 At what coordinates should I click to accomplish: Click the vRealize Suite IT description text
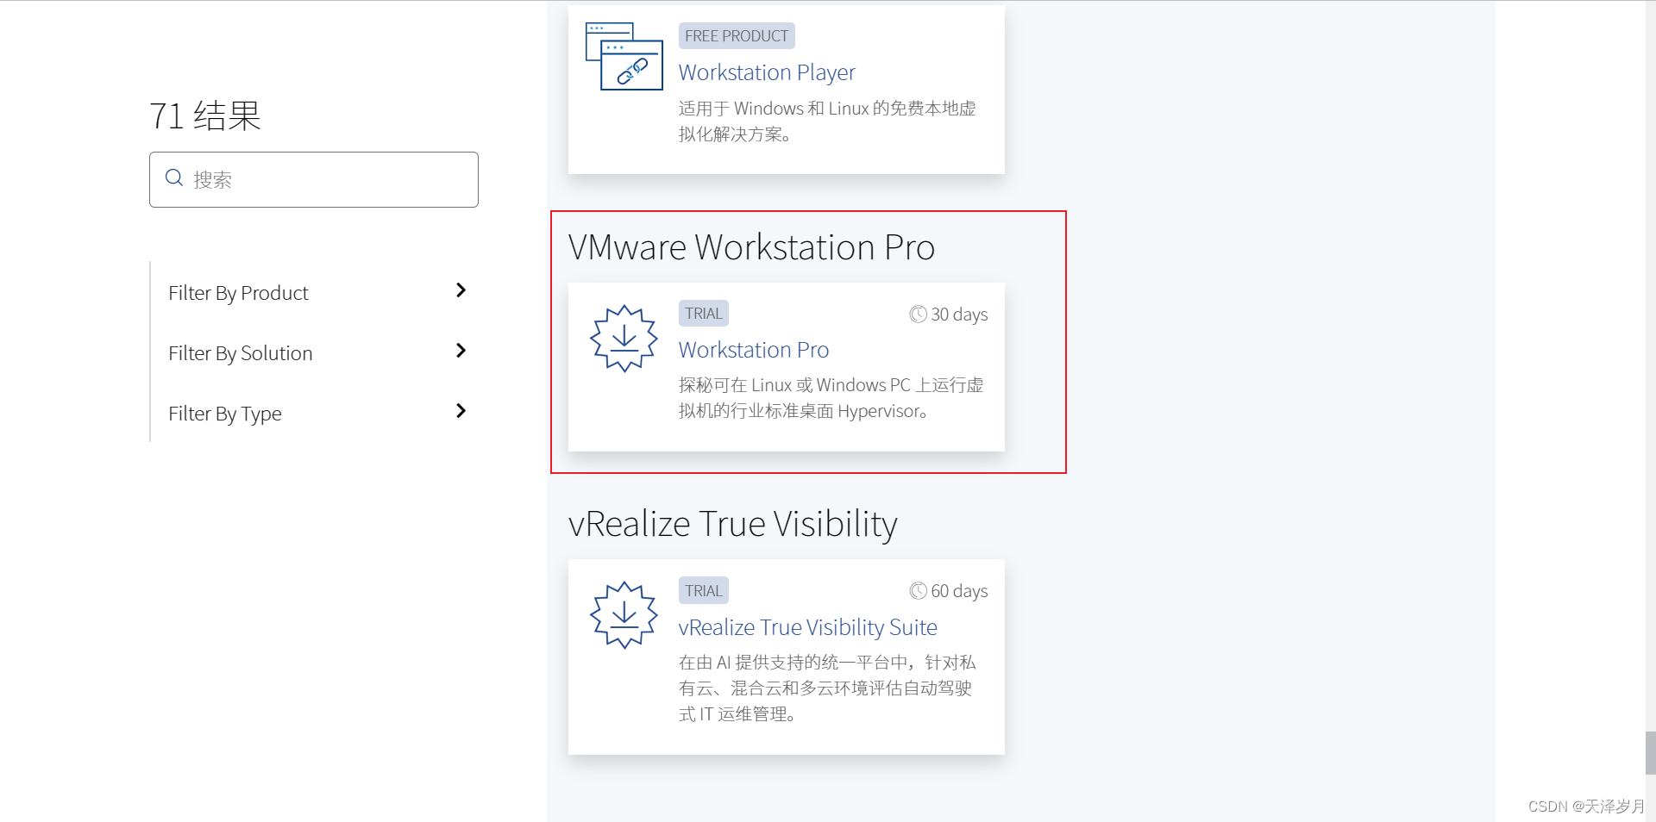pyautogui.click(x=826, y=688)
